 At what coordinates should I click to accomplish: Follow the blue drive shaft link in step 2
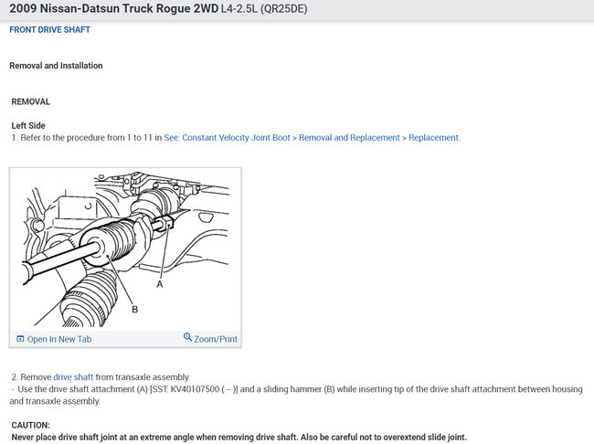(x=73, y=377)
